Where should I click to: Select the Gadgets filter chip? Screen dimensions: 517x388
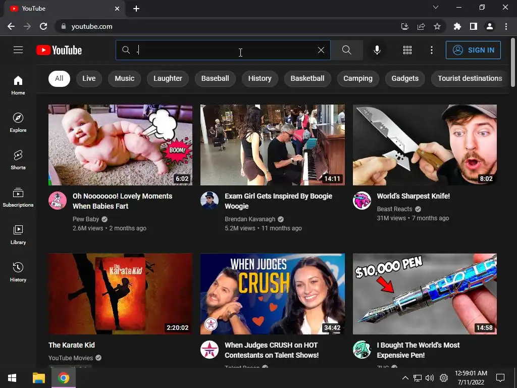pyautogui.click(x=405, y=78)
